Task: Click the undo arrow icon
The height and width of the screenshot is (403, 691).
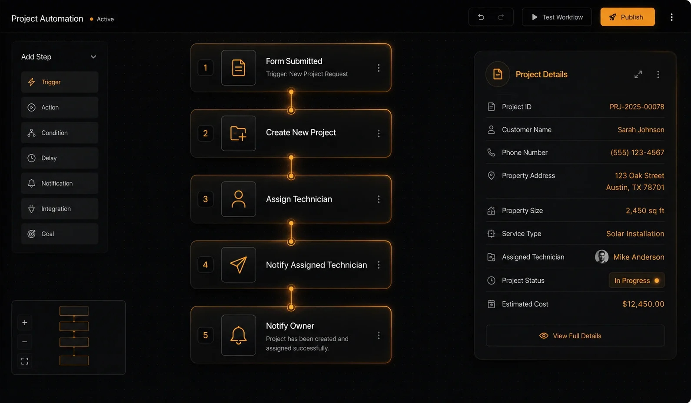Action: point(481,17)
